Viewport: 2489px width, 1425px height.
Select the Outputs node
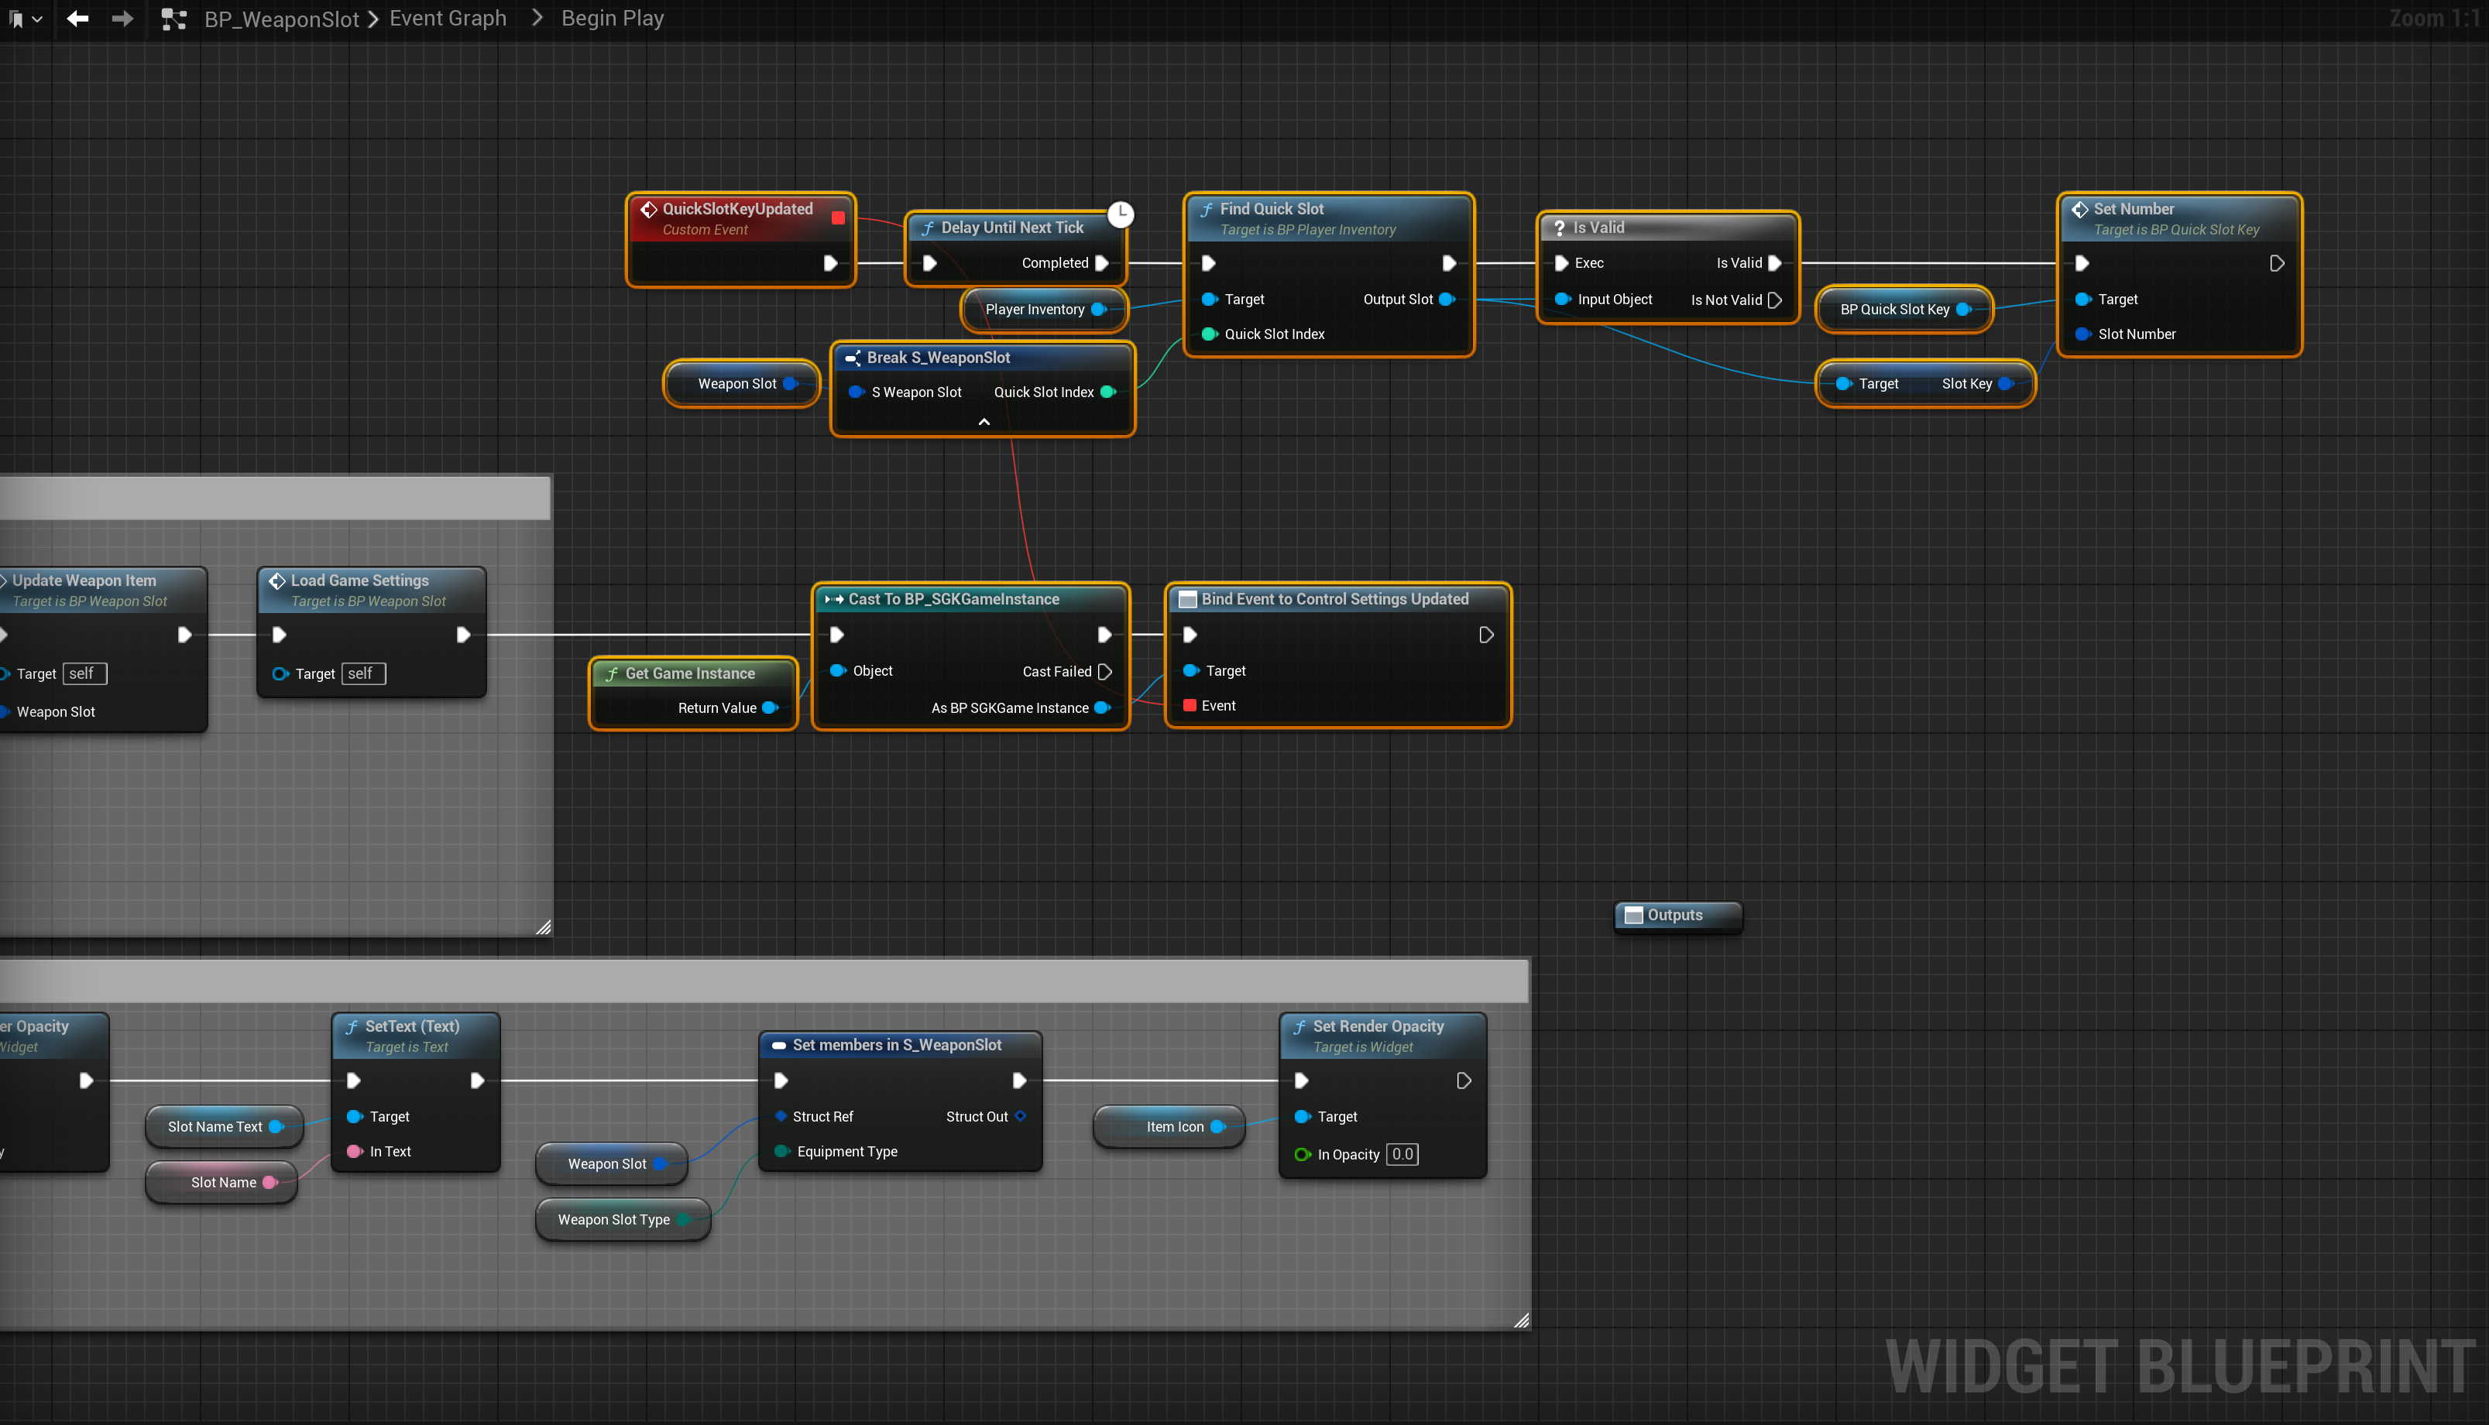point(1675,915)
